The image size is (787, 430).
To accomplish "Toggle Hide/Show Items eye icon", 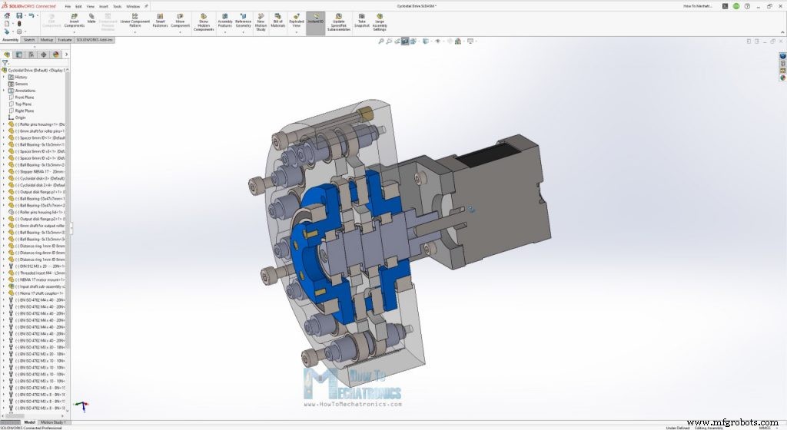I will [437, 41].
